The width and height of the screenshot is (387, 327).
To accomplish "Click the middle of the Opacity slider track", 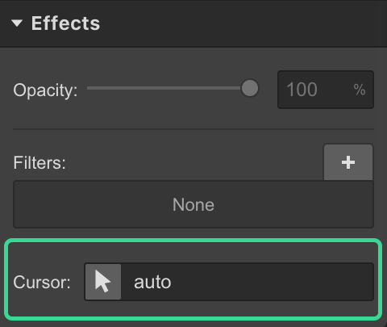I will (x=164, y=88).
